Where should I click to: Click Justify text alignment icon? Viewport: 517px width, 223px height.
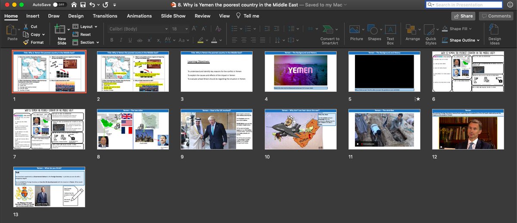pyautogui.click(x=263, y=40)
